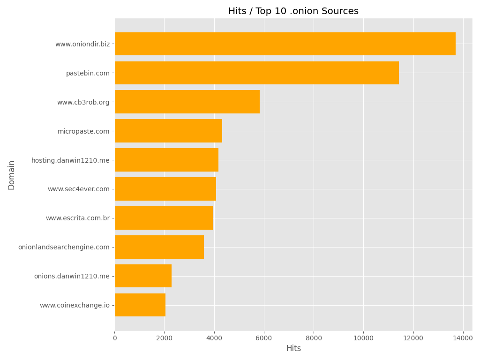Click the 14000 tick label
This screenshot has width=480, height=360.
tap(463, 338)
